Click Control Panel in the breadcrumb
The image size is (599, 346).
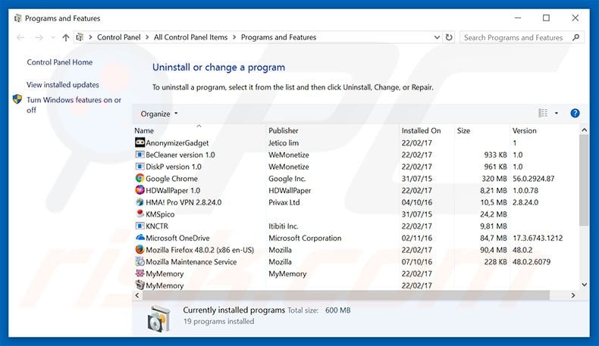(x=119, y=37)
